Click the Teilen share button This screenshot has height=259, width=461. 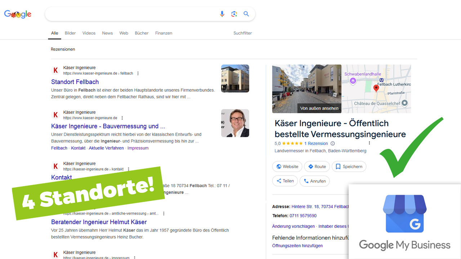tap(285, 181)
